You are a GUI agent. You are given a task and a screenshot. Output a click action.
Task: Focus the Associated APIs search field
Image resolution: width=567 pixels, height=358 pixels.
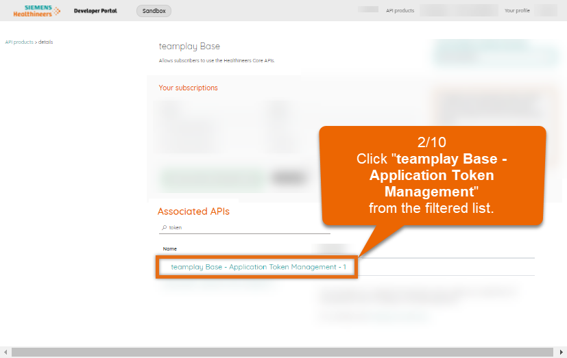point(247,227)
